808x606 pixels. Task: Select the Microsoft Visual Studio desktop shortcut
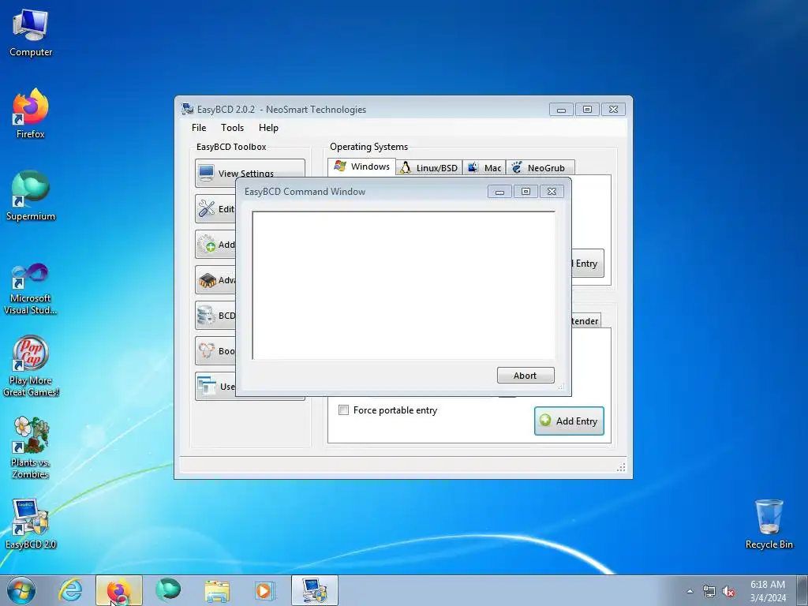click(x=31, y=289)
